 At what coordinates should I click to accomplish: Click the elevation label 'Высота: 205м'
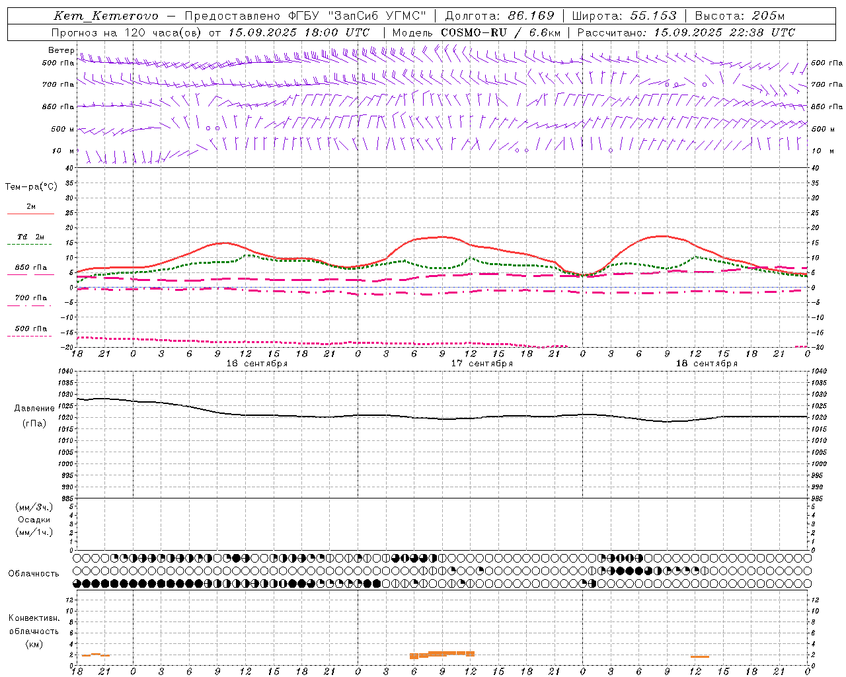(x=740, y=16)
